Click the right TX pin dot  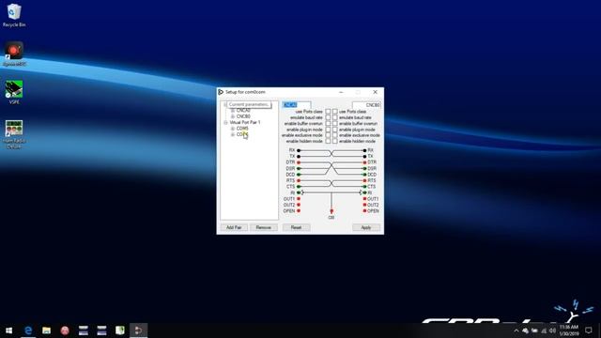pos(365,157)
